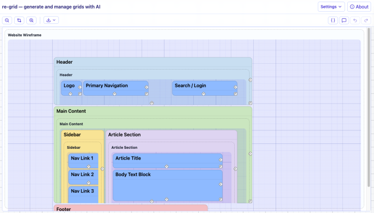Select the crop/fit view icon
Screen dimensions: 374x213
[x=19, y=20]
